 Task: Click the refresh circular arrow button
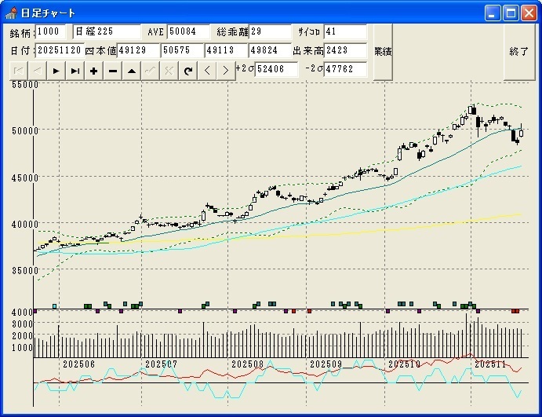(x=187, y=71)
